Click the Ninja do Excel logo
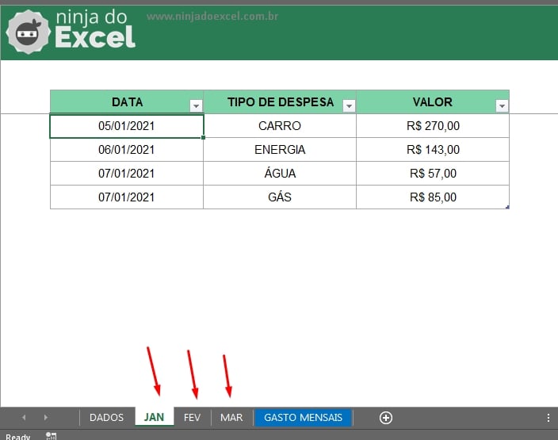 pos(71,32)
